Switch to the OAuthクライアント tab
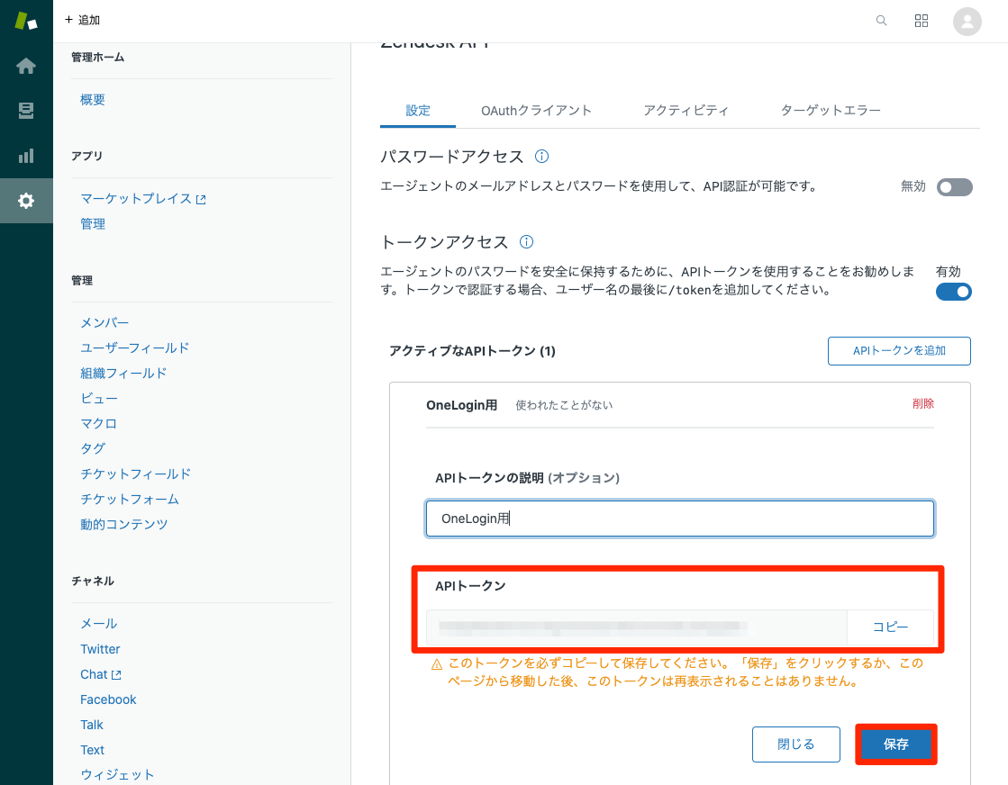The width and height of the screenshot is (1008, 785). point(536,111)
